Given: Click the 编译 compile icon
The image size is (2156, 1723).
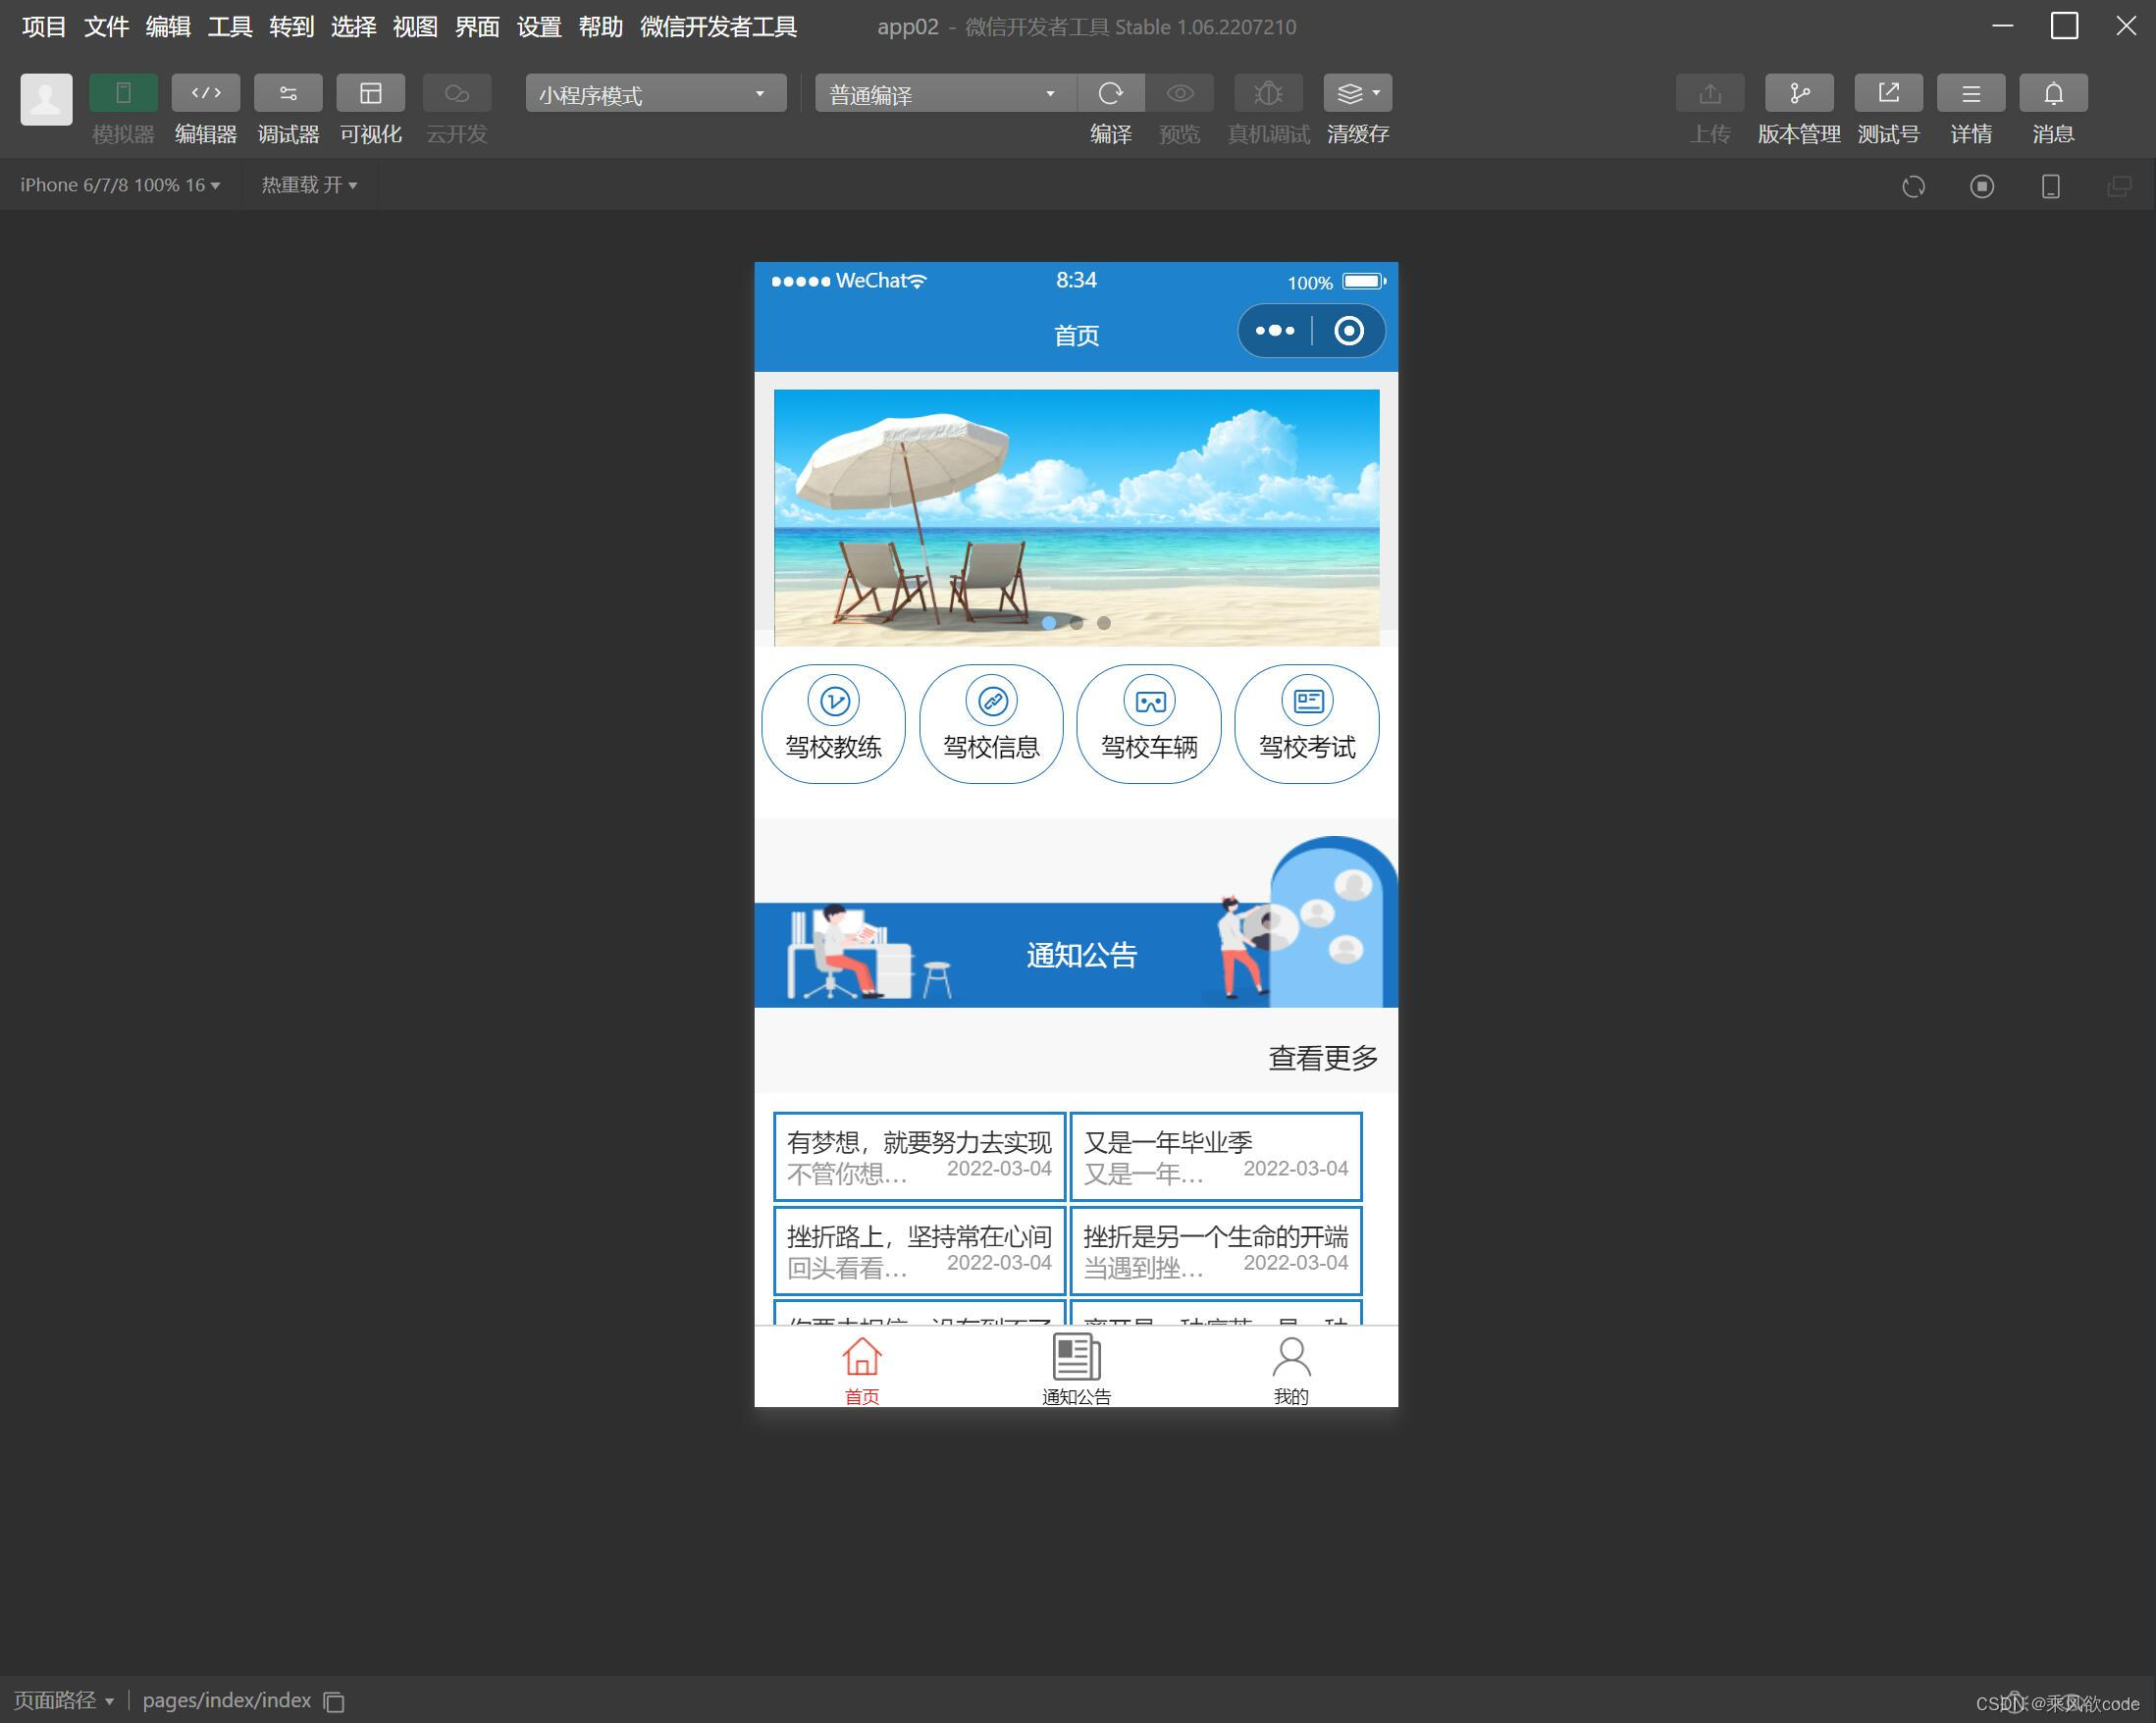Looking at the screenshot, I should pyautogui.click(x=1112, y=93).
